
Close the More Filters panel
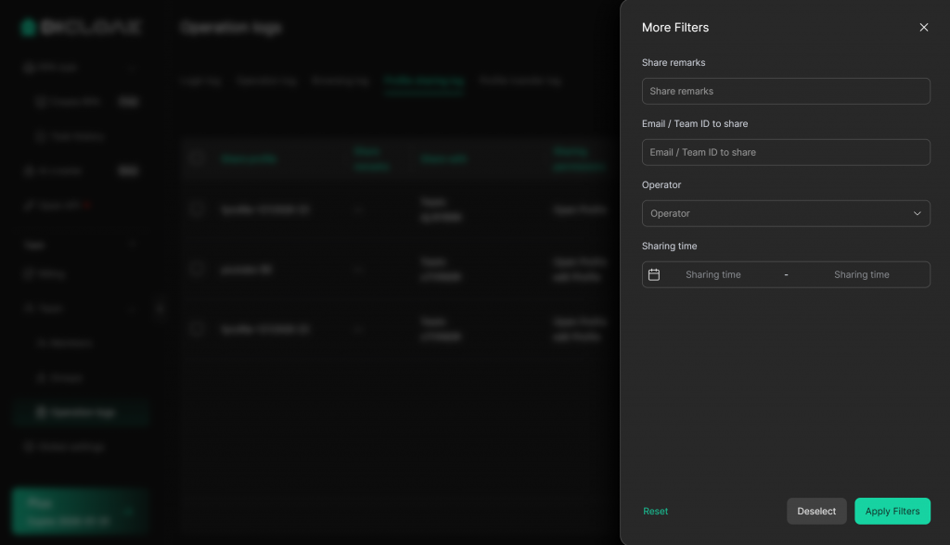[x=923, y=28]
